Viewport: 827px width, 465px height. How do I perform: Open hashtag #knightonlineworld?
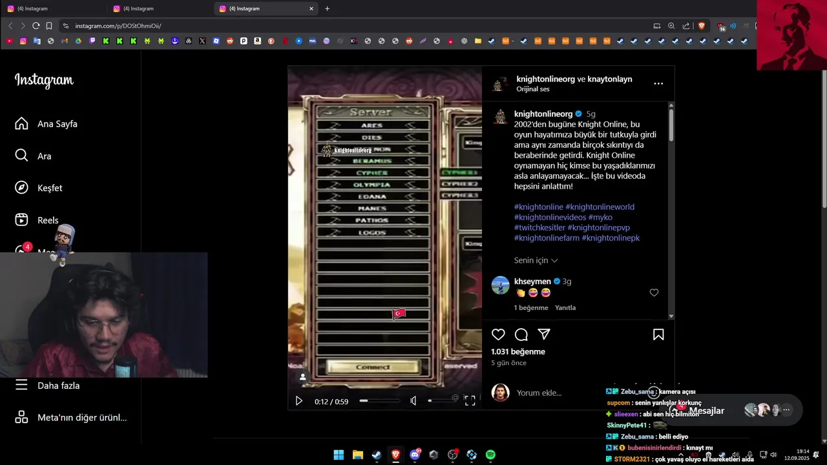click(x=600, y=207)
